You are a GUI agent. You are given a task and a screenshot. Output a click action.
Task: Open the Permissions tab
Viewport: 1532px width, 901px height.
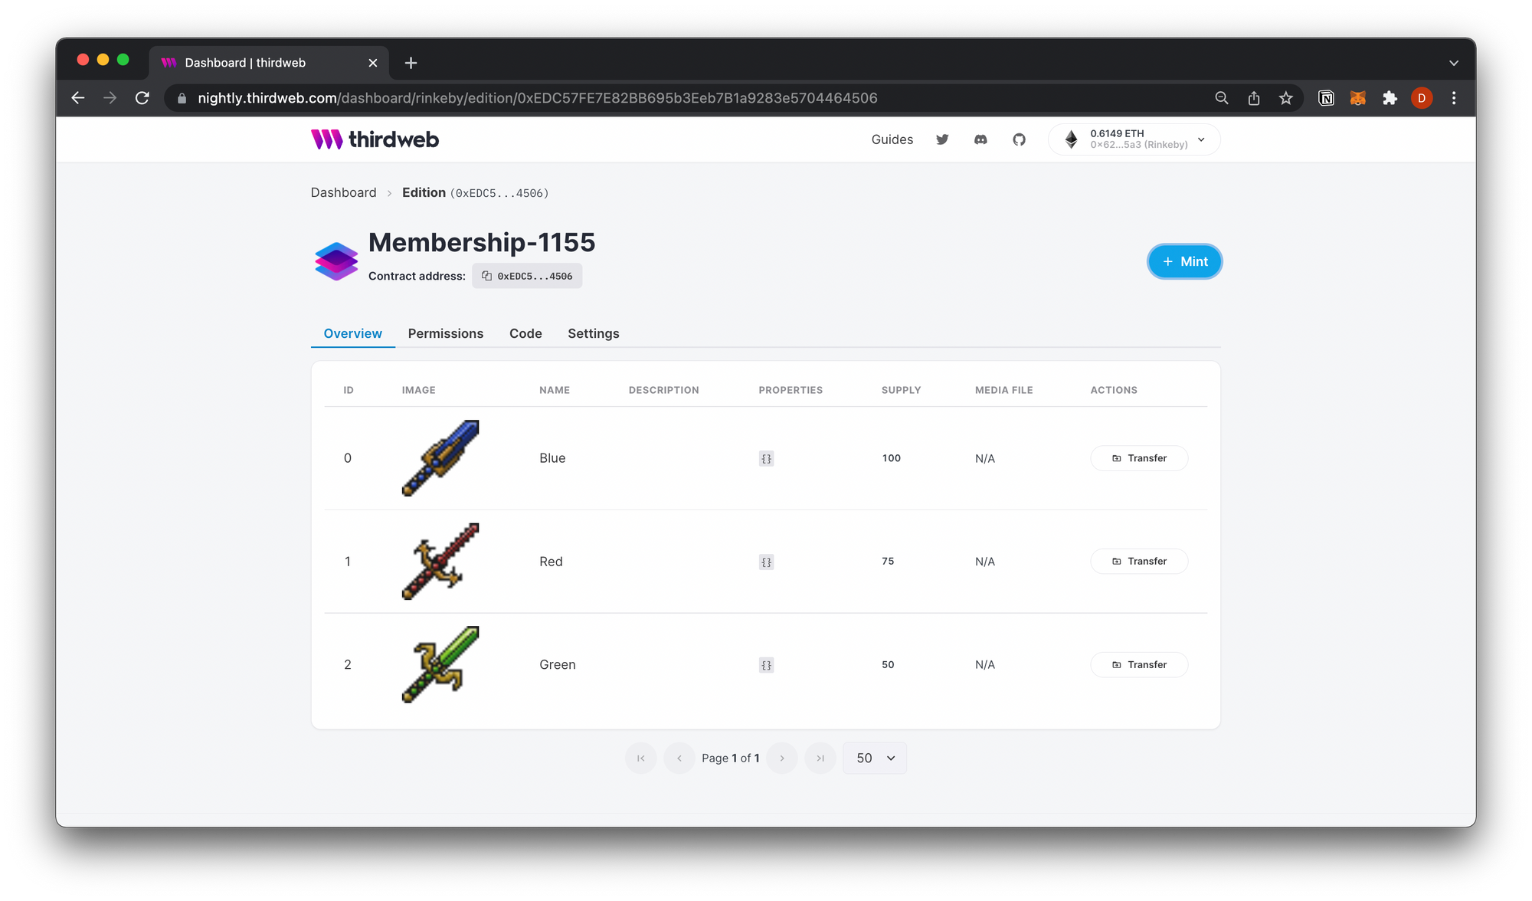click(445, 333)
